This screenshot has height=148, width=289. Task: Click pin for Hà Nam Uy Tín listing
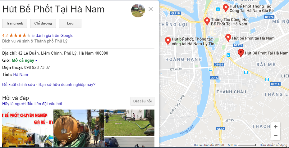point(168,41)
